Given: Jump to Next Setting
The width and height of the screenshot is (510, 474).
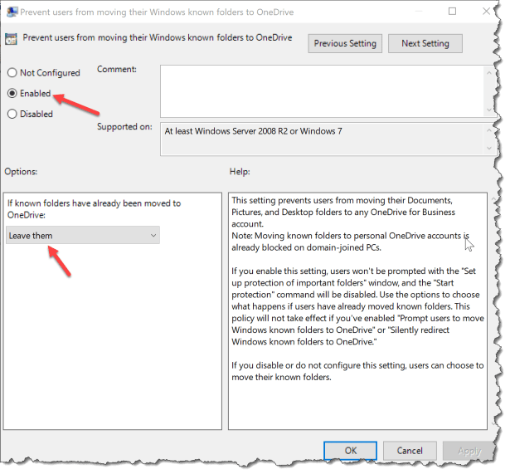Looking at the screenshot, I should tap(425, 43).
